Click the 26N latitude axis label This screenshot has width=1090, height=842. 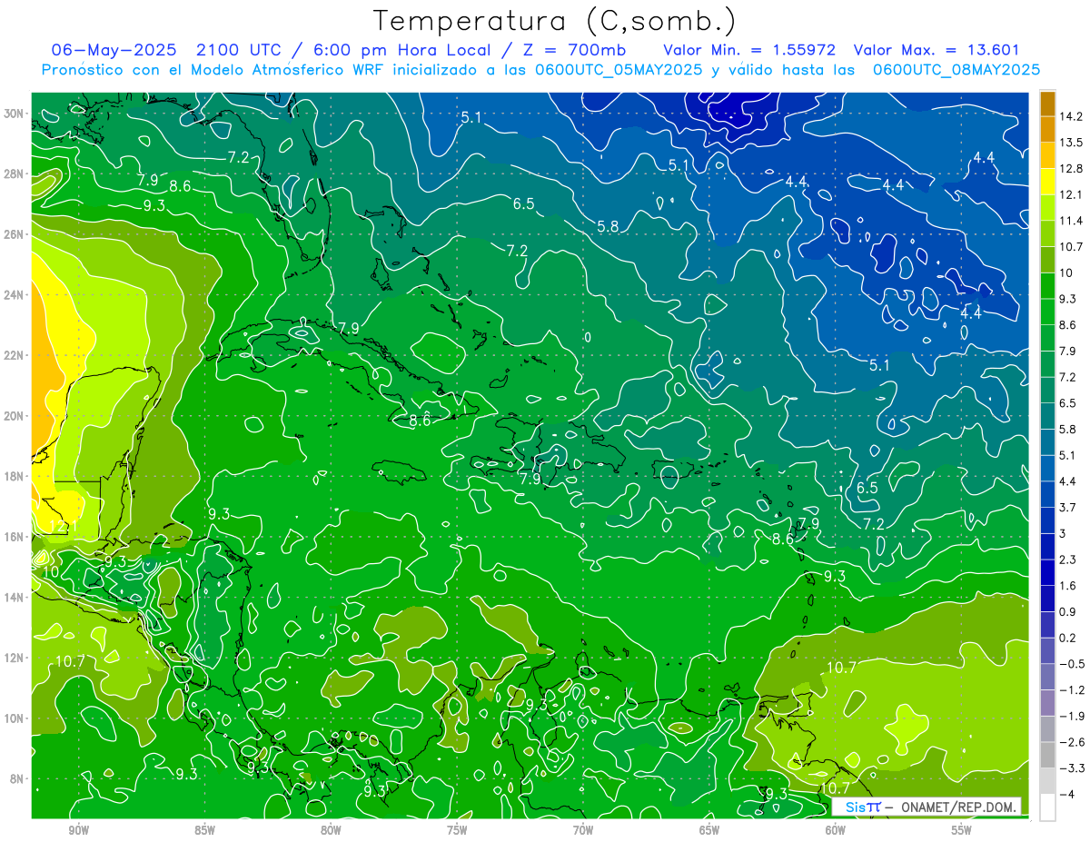click(x=15, y=234)
